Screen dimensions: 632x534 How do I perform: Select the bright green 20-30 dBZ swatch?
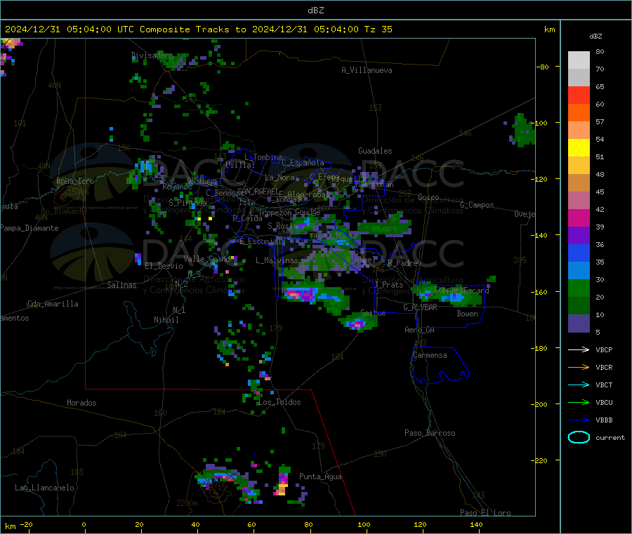pyautogui.click(x=579, y=288)
